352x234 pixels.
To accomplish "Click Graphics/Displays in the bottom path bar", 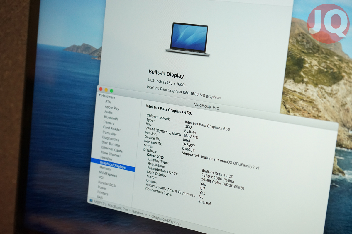I will pyautogui.click(x=166, y=220).
